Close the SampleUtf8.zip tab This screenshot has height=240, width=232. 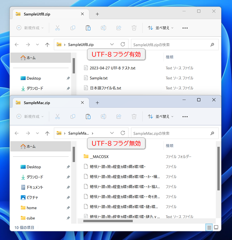82,14
